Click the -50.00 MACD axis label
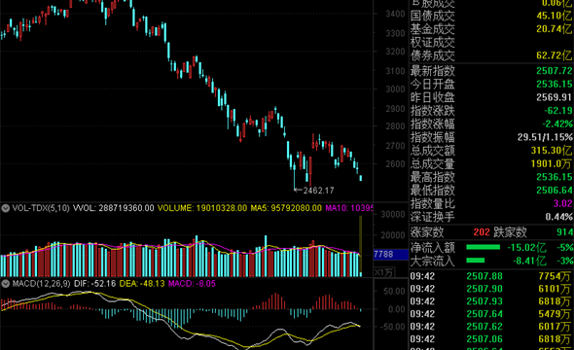 point(393,327)
